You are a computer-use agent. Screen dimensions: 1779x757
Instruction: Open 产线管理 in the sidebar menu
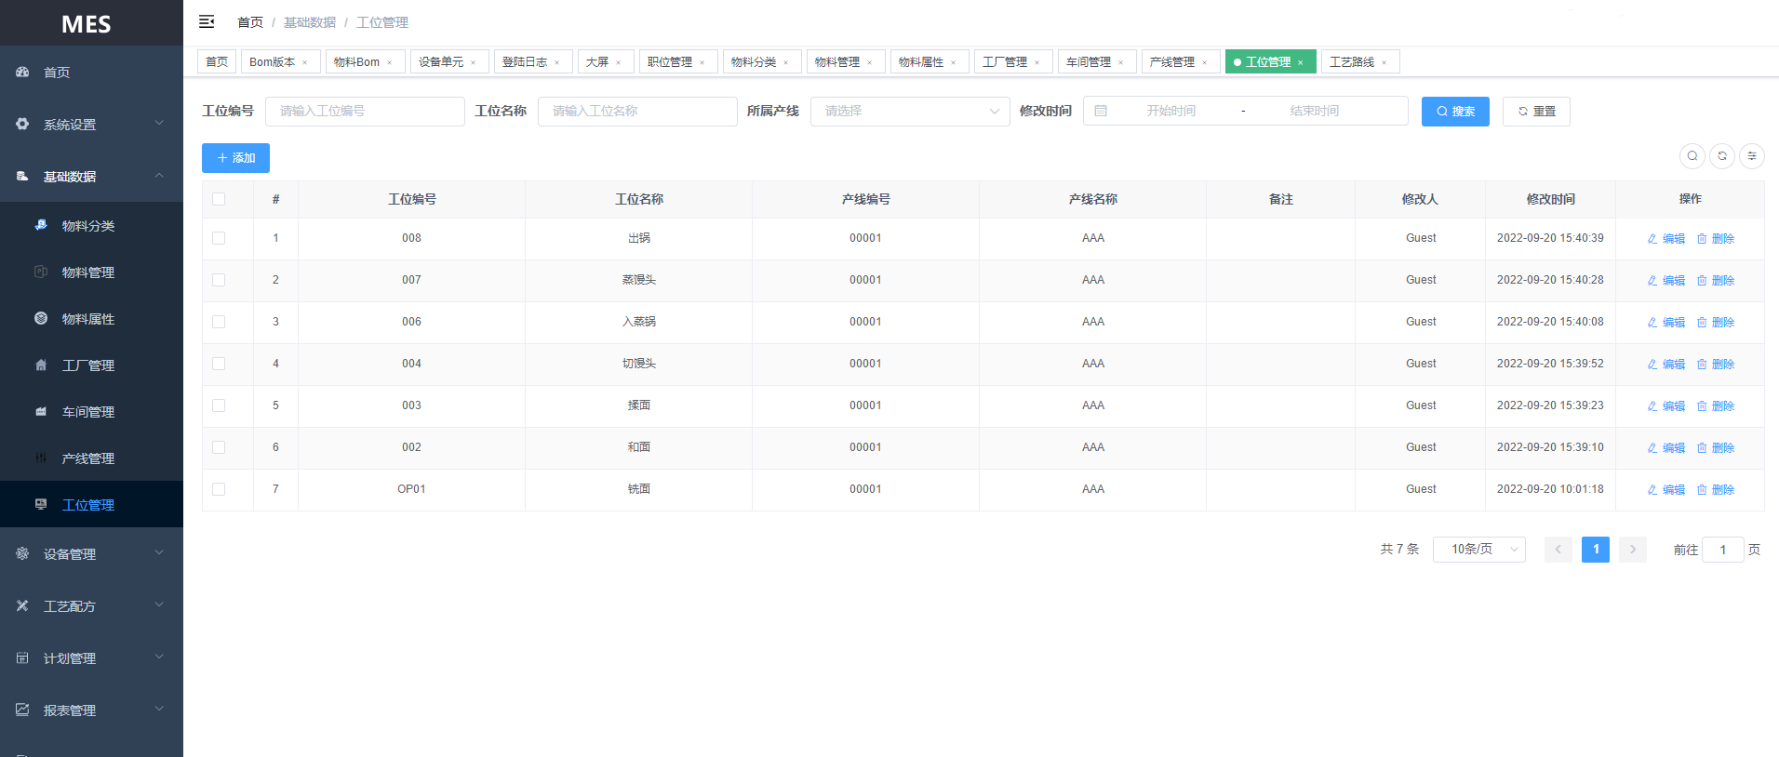point(88,458)
